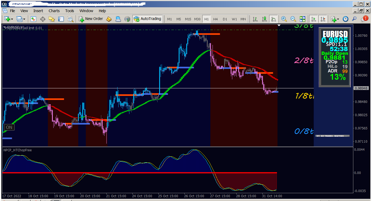Select the M1 timeframe
The image size is (372, 201).
[169, 19]
